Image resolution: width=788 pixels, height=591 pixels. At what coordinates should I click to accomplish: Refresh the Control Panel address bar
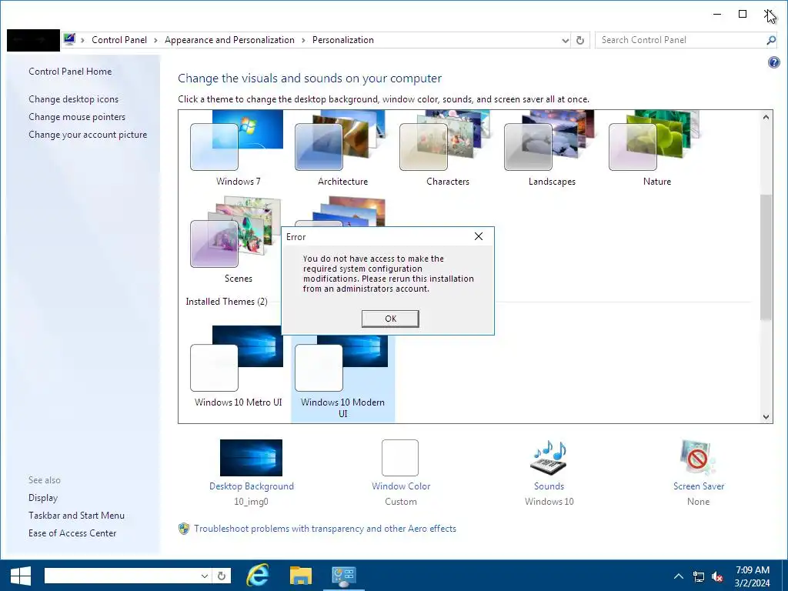click(580, 40)
